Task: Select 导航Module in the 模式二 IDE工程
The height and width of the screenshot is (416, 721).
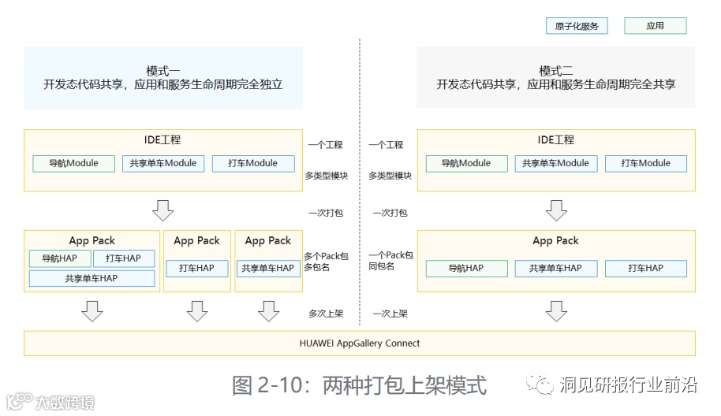Action: pos(467,163)
